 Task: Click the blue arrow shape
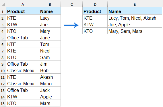point(71,25)
